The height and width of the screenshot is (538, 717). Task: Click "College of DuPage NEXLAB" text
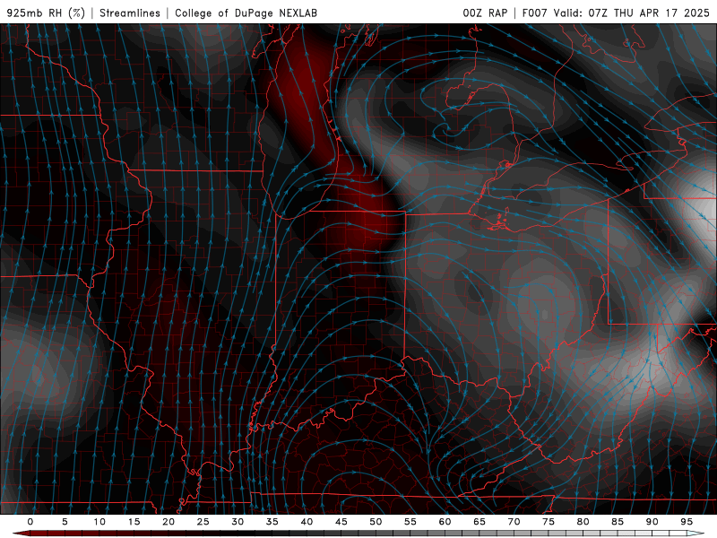pyautogui.click(x=246, y=13)
